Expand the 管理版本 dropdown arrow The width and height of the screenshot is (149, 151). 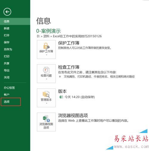pos(46,103)
